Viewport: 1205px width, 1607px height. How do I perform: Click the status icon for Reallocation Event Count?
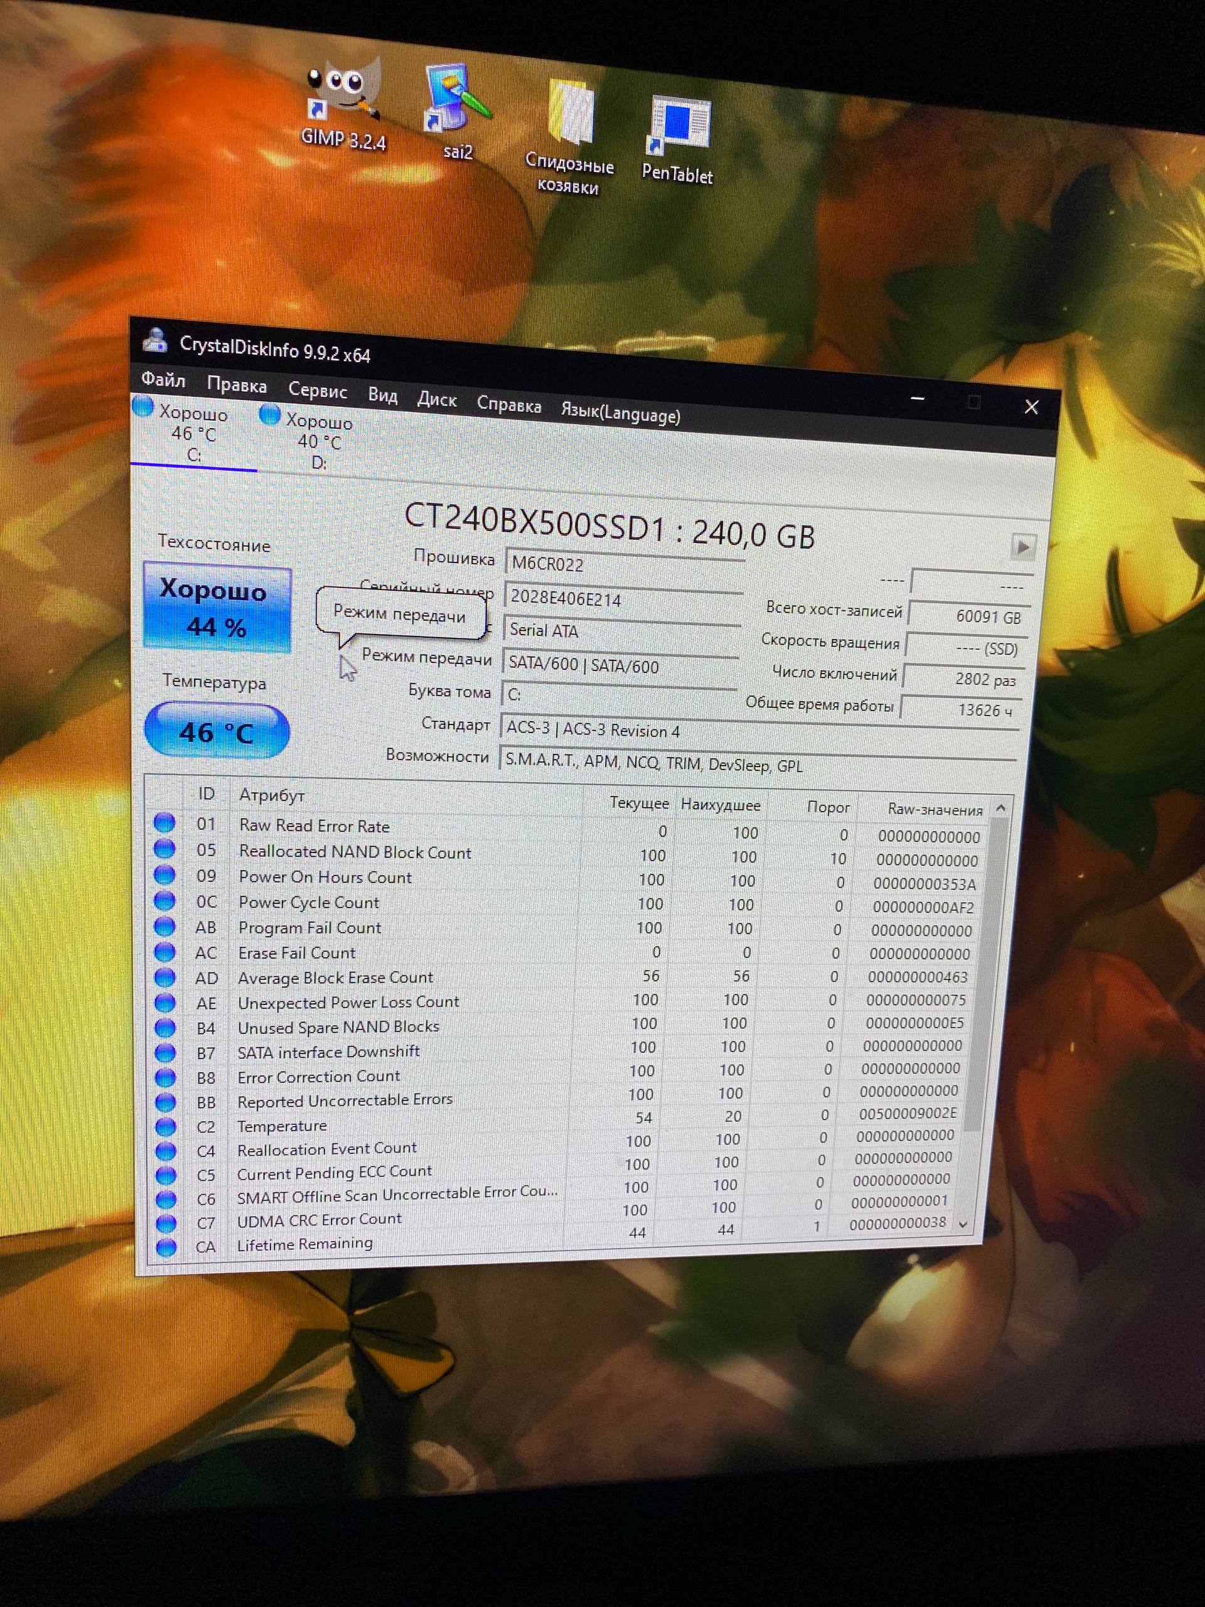pyautogui.click(x=166, y=1151)
